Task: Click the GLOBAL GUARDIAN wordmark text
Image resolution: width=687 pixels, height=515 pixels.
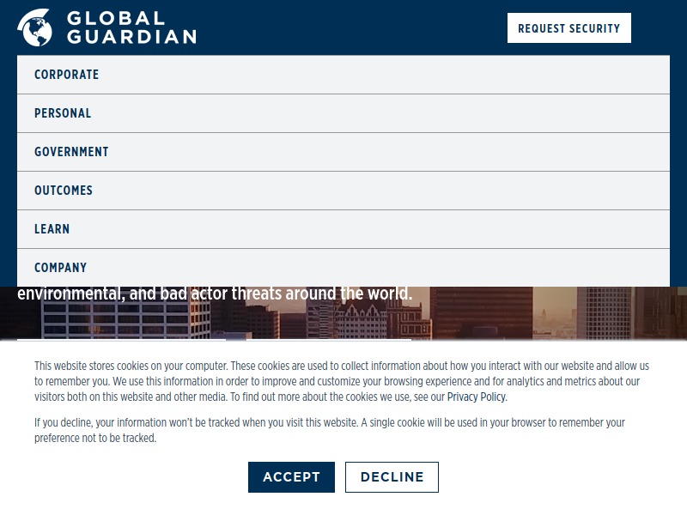Action: pos(131,27)
